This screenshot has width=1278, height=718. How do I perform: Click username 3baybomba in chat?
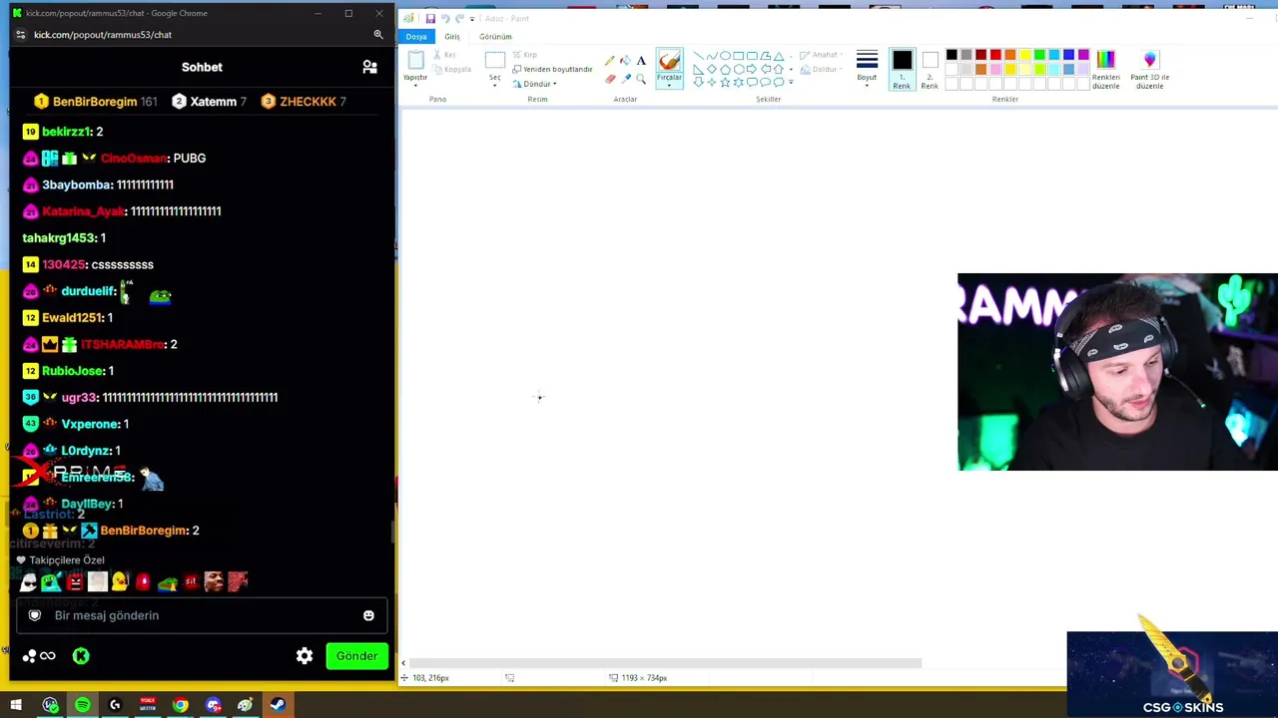[77, 184]
